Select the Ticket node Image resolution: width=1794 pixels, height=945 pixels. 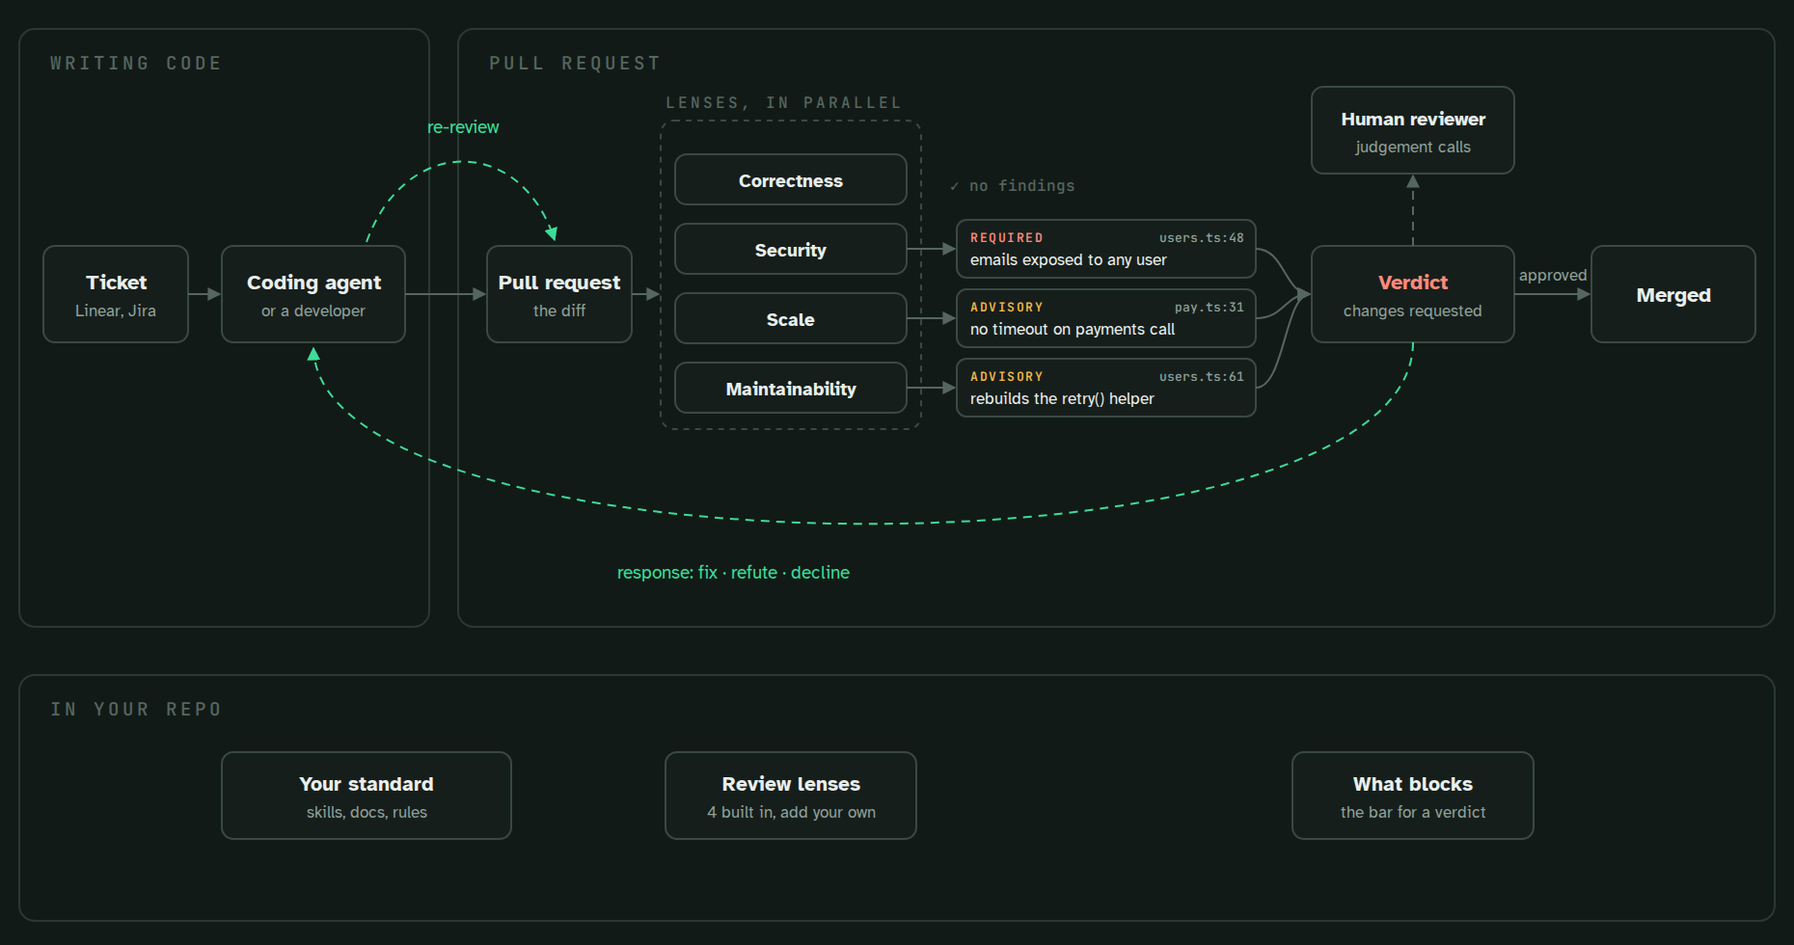[116, 294]
